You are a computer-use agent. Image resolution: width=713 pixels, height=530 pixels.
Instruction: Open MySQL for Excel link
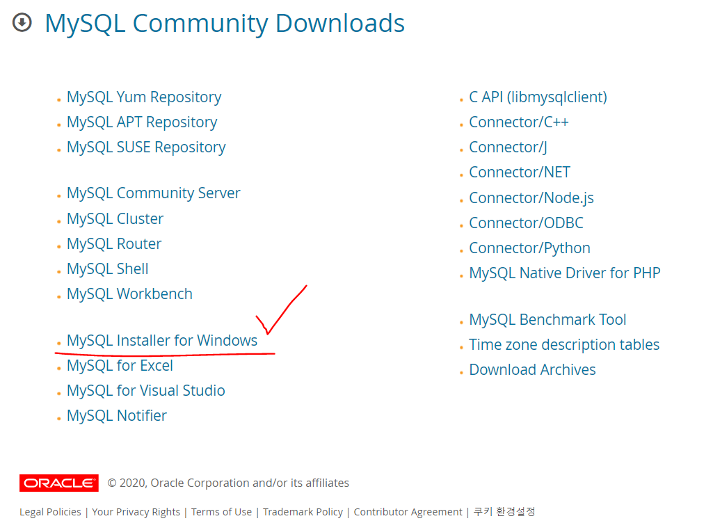(x=120, y=365)
